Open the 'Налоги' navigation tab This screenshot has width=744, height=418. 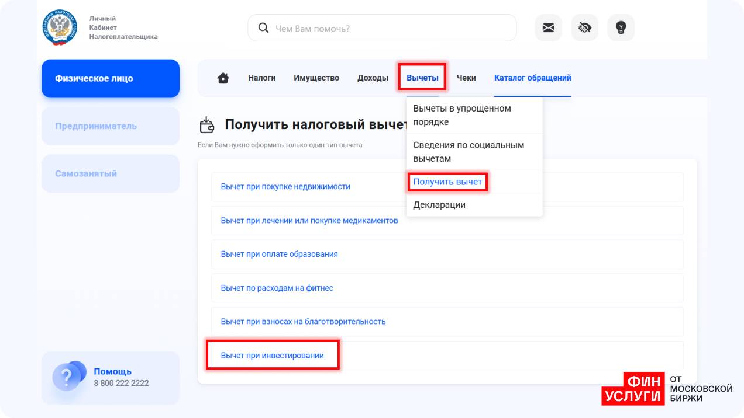point(261,78)
